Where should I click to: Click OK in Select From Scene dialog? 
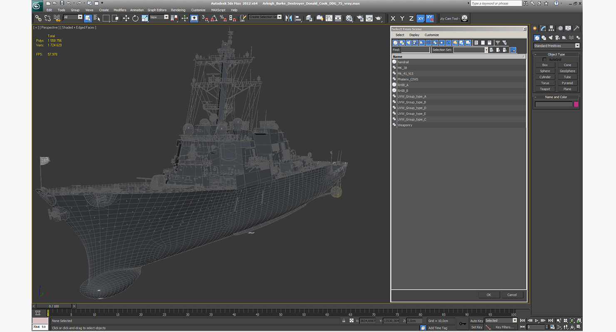tap(489, 295)
